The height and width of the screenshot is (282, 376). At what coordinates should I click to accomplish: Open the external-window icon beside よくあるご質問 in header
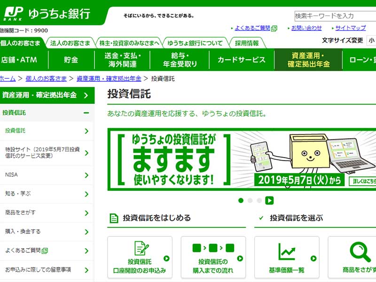click(x=274, y=28)
